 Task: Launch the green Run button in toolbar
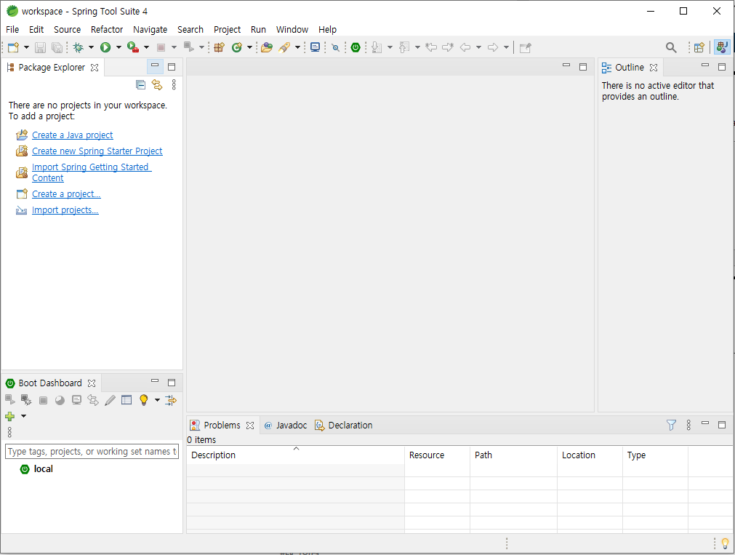click(105, 47)
